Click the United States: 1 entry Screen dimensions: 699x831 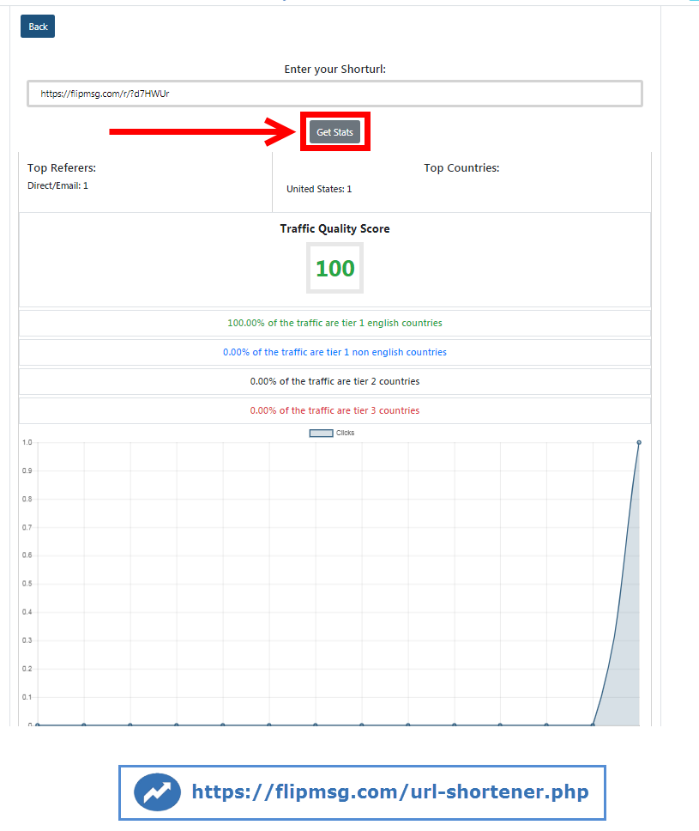point(319,189)
